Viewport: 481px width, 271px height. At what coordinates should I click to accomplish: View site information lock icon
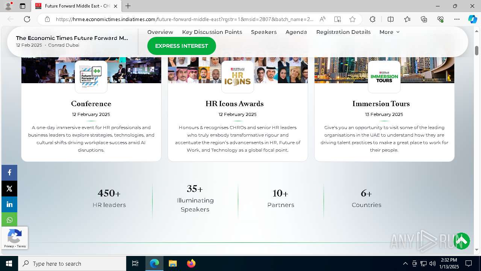tap(47, 19)
